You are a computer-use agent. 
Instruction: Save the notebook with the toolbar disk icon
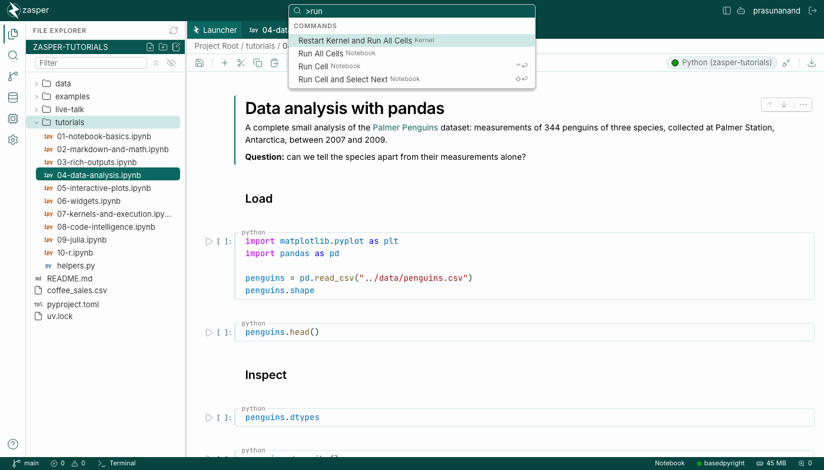[200, 63]
